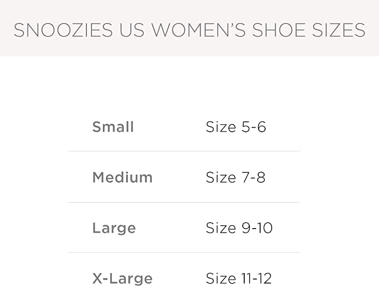Click the divider line below the Large row
The image size is (379, 287).
[x=184, y=253]
